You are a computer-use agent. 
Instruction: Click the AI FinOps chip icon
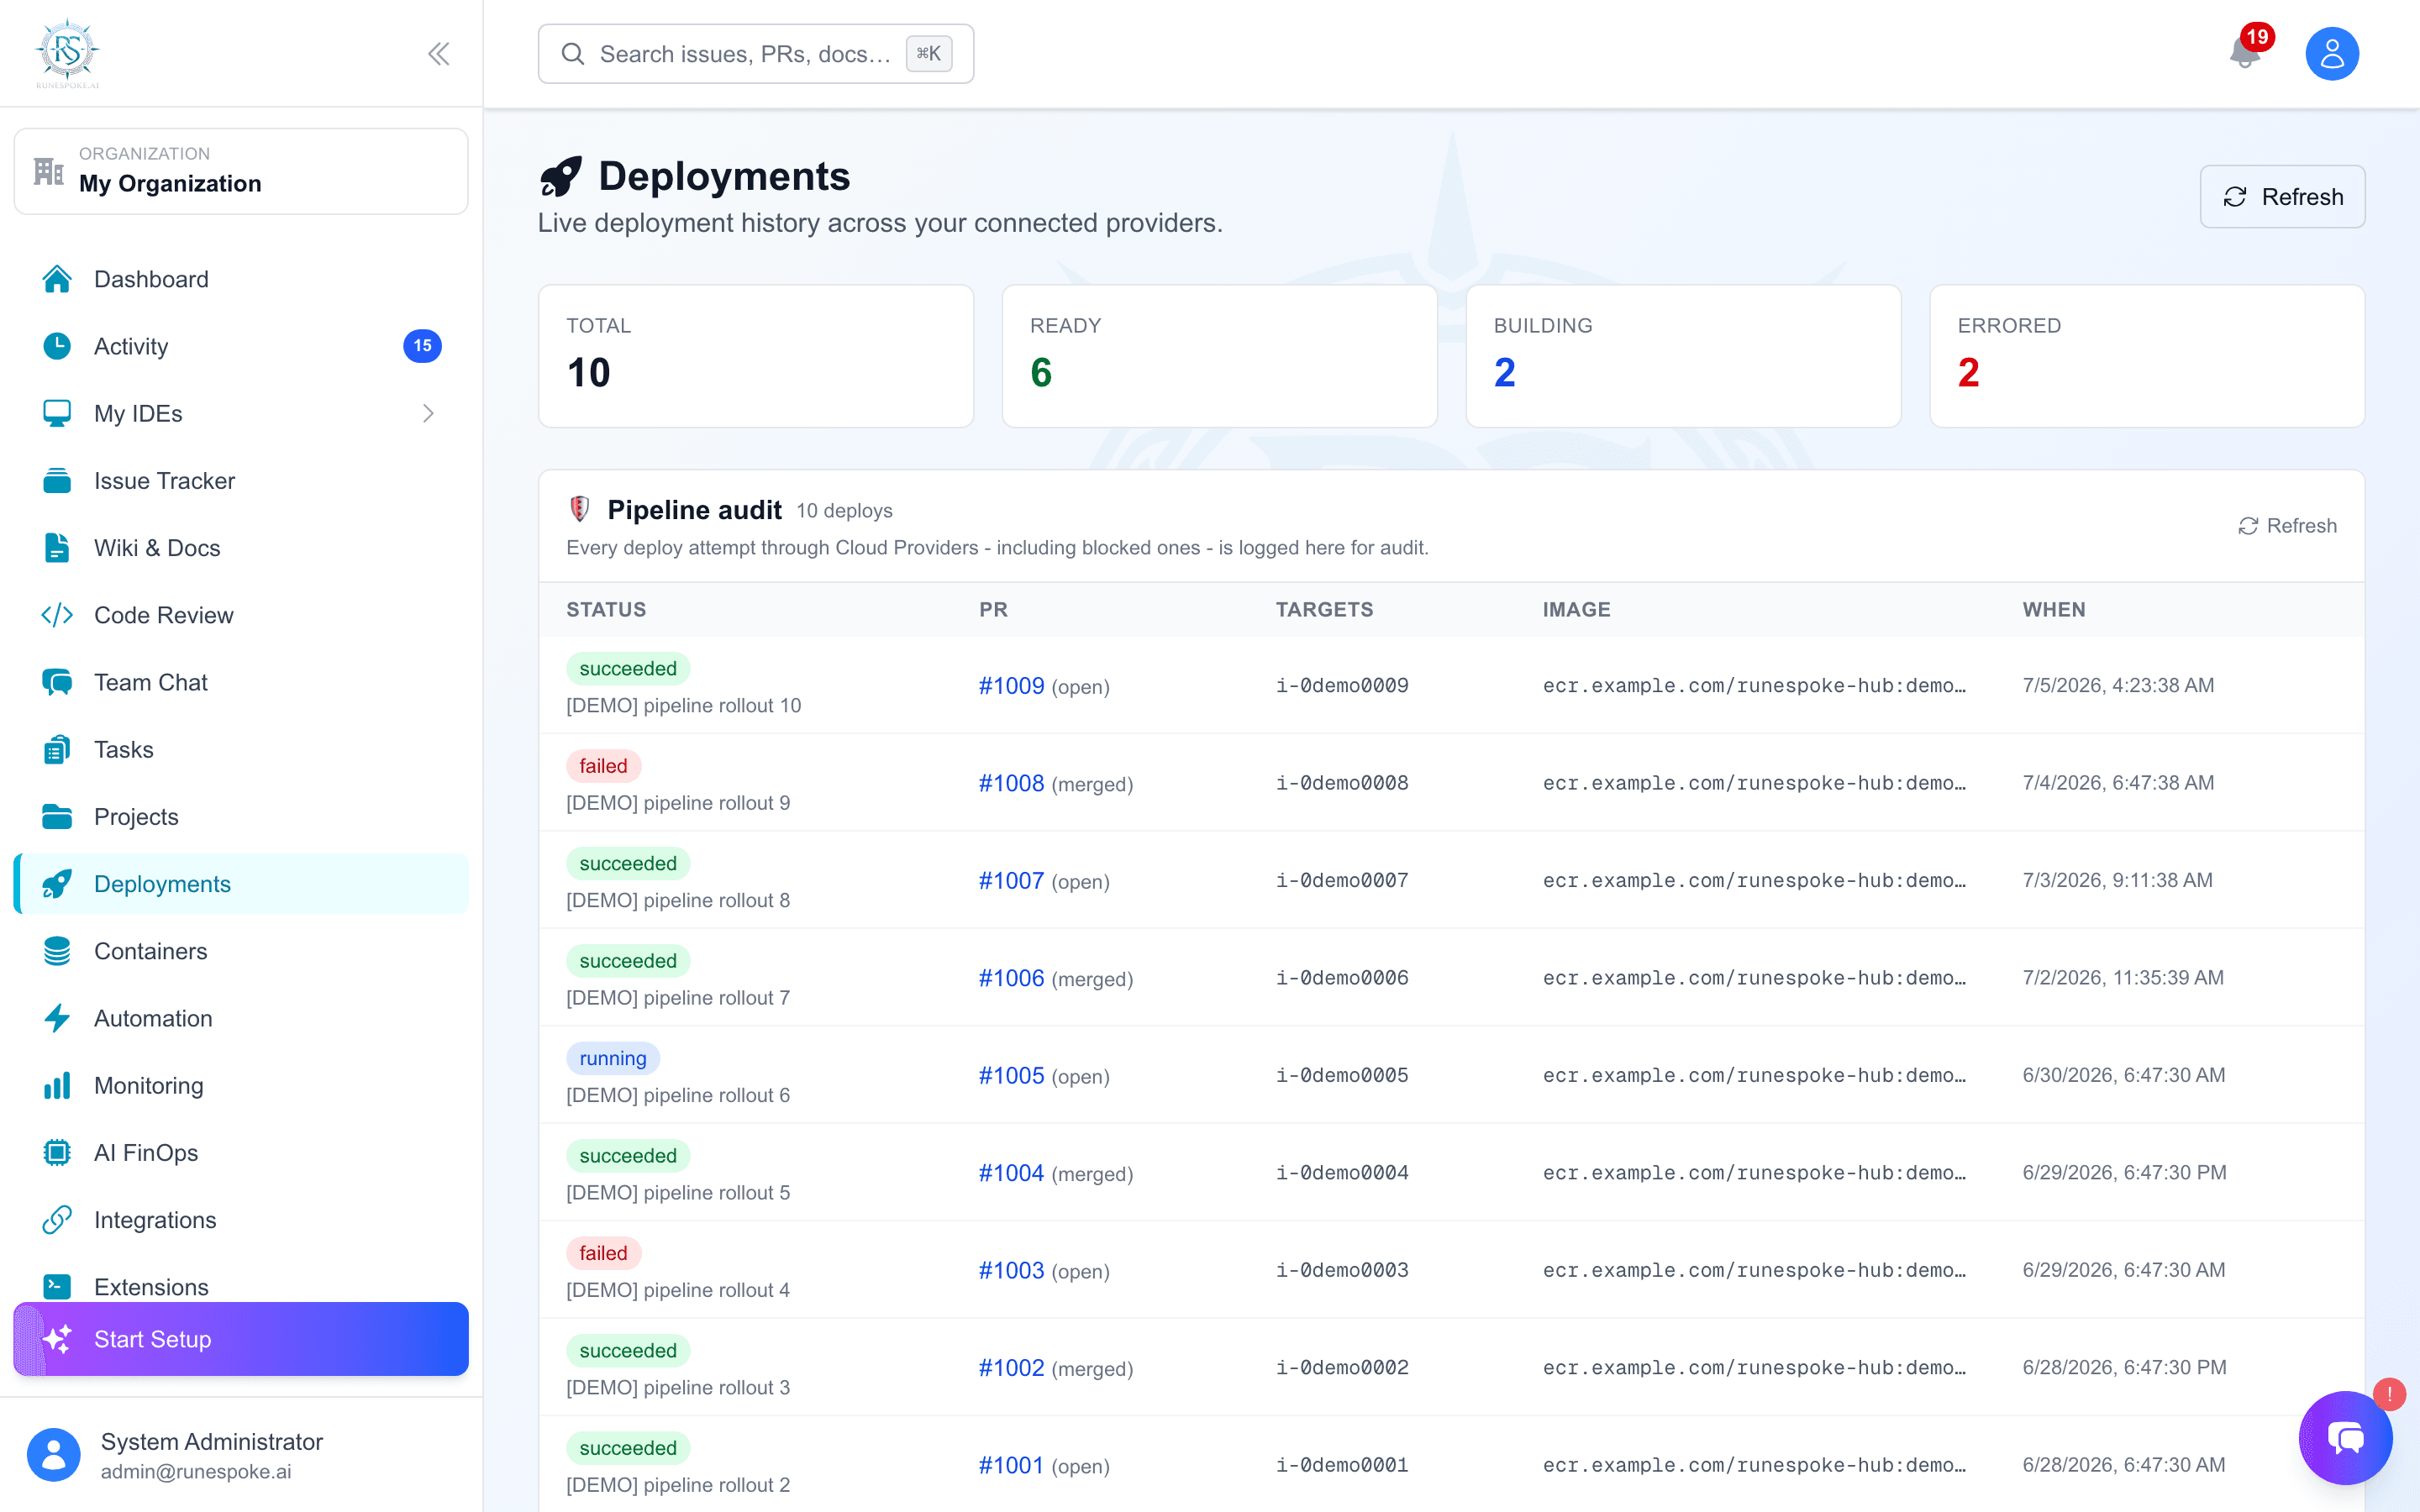[57, 1153]
